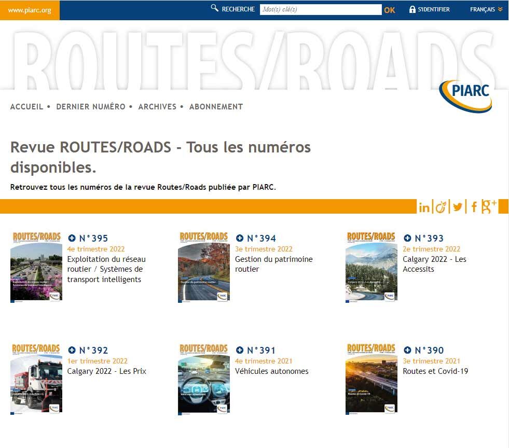Open the FRANÇAIS language dropdown
Viewport: 509px width, 448px height.
486,9
